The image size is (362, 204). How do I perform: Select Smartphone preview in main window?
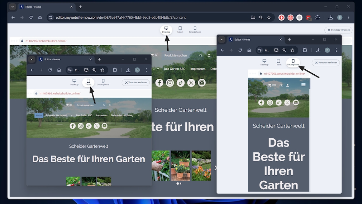pyautogui.click(x=195, y=29)
